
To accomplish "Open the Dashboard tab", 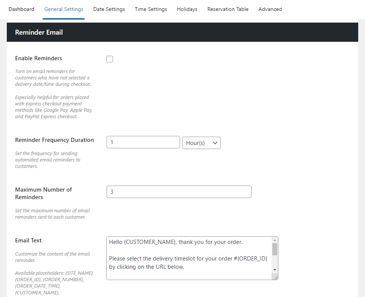I will coord(21,9).
